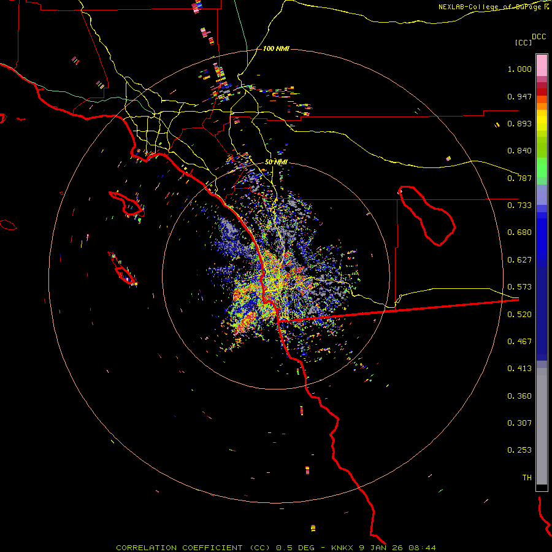Image resolution: width=552 pixels, height=552 pixels.
Task: Pick the periwinkle band near 0.733
Action: pos(542,195)
